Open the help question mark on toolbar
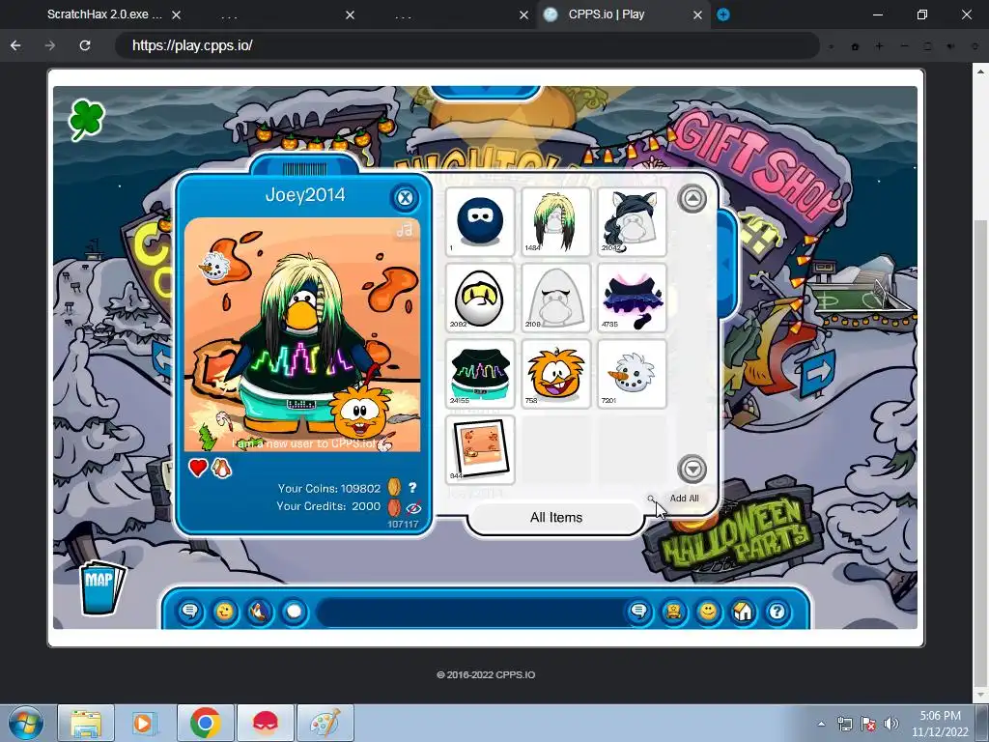This screenshot has width=989, height=742. (x=777, y=612)
